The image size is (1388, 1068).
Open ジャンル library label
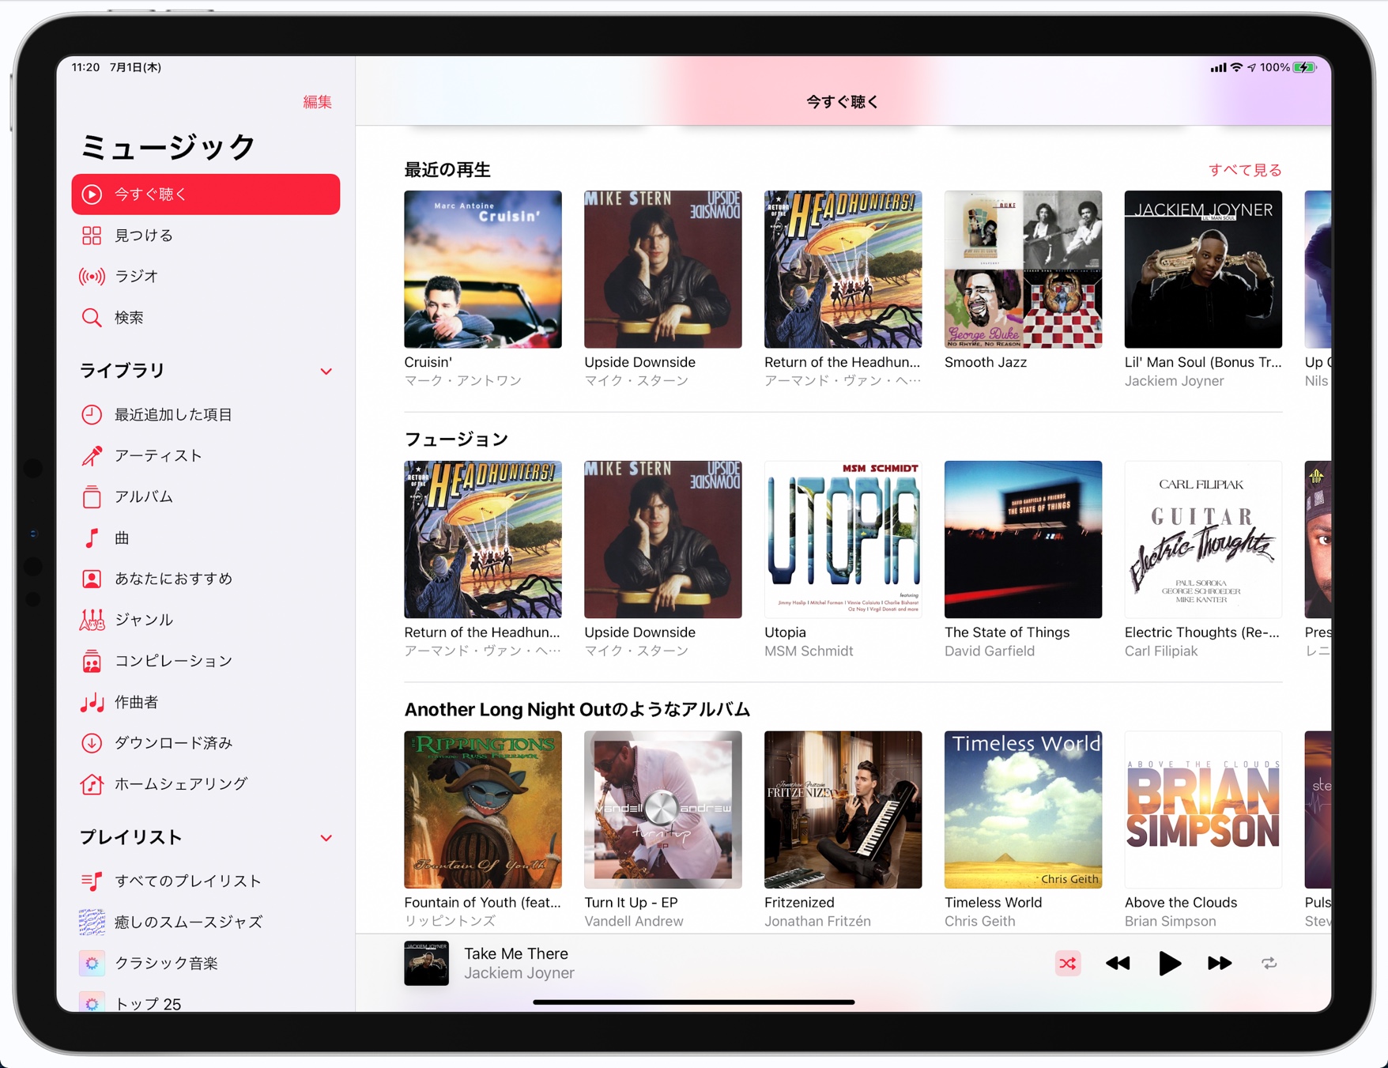point(144,620)
